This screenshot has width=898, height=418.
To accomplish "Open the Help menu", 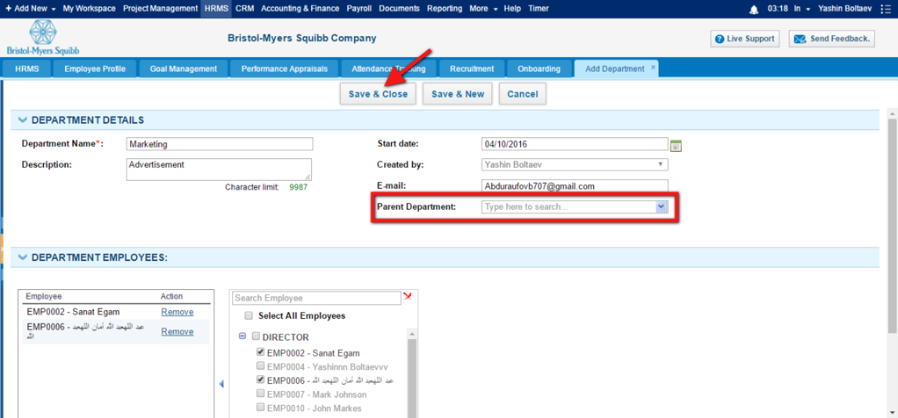I will tap(512, 9).
